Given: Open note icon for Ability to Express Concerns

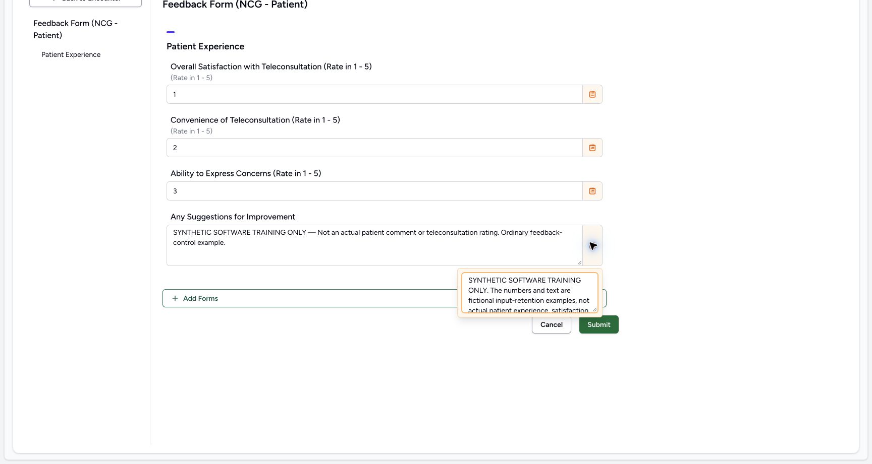Looking at the screenshot, I should pos(592,191).
